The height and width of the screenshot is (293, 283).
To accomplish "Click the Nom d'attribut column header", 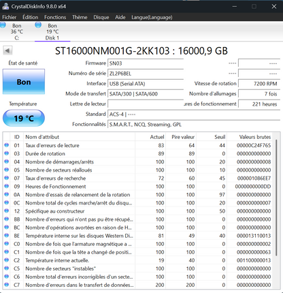I will pos(79,137).
